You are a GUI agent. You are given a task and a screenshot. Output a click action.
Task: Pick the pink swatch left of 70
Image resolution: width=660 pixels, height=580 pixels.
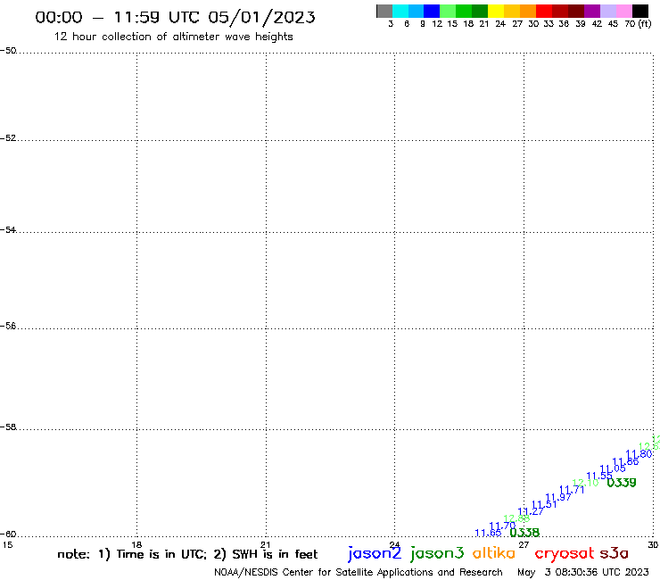point(624,11)
